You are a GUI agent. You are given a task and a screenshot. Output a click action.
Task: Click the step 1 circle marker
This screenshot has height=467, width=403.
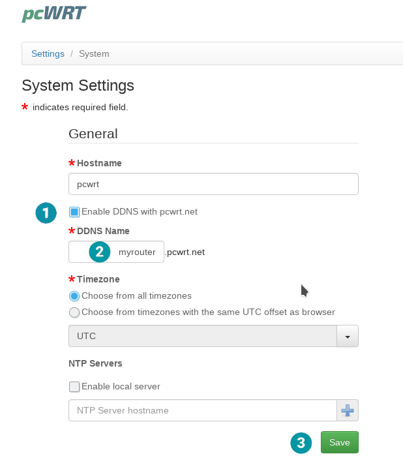coord(46,213)
